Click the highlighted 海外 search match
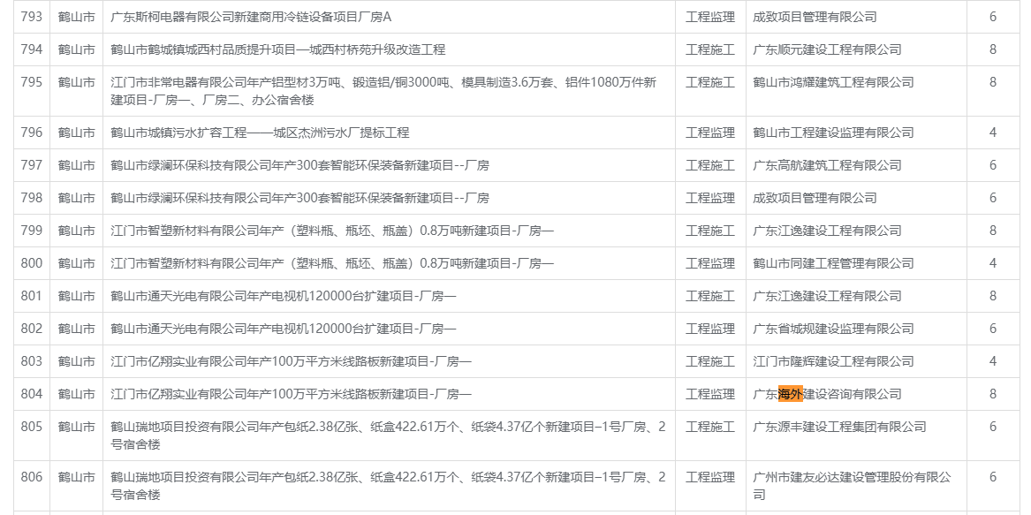1031x515 pixels. [x=791, y=394]
